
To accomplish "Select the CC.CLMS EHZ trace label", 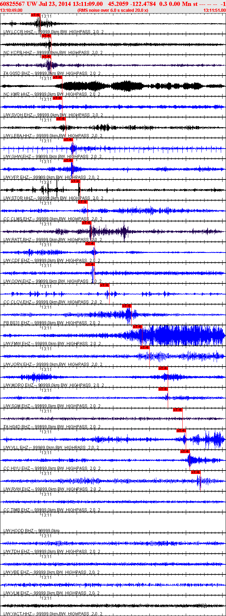I will tap(53, 219).
